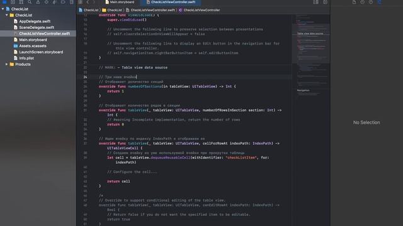
Task: Go back in editor history
Action: pos(88,2)
